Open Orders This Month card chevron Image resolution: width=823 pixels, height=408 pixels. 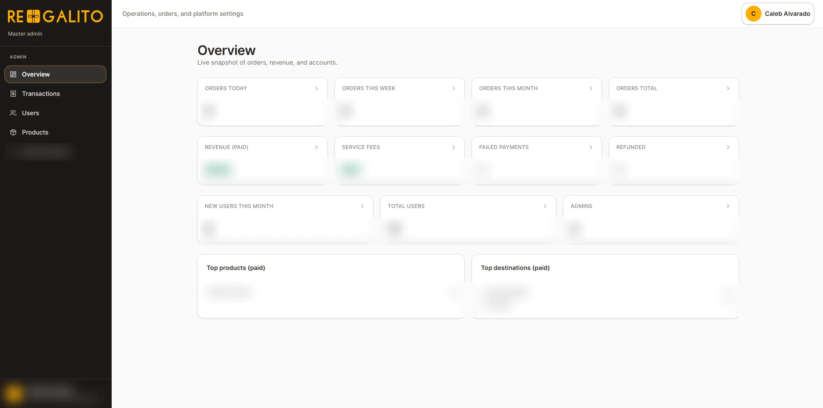pos(591,88)
